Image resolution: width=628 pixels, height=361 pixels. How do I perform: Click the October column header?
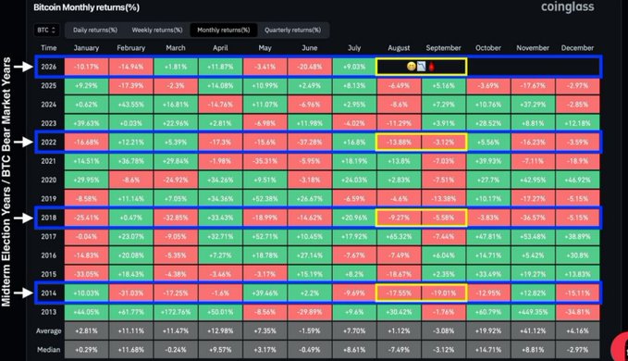[488, 48]
